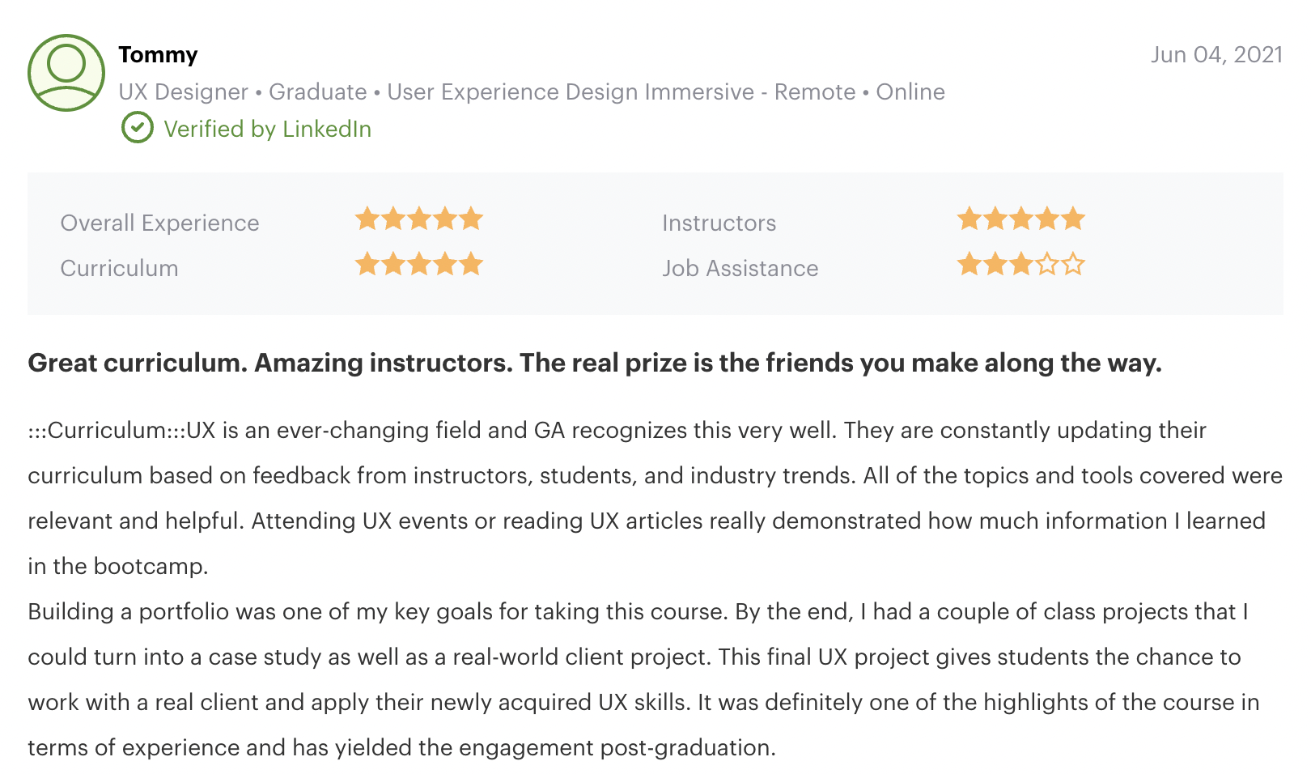Click the Curriculum star rating

(x=419, y=265)
